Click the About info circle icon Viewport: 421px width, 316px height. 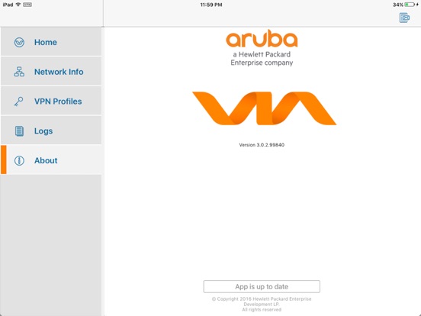coord(19,160)
